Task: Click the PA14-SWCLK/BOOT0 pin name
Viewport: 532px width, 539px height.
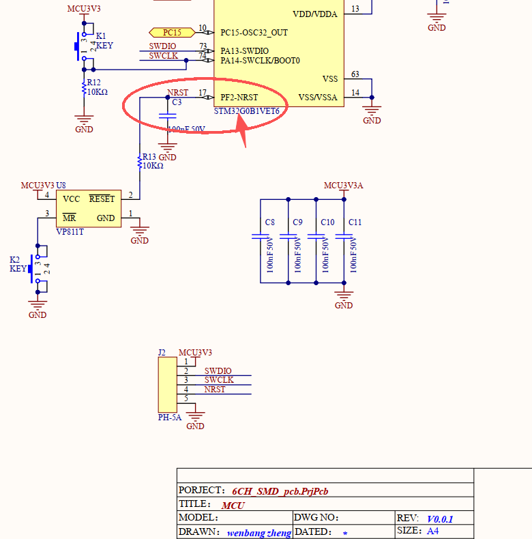Action: [260, 61]
